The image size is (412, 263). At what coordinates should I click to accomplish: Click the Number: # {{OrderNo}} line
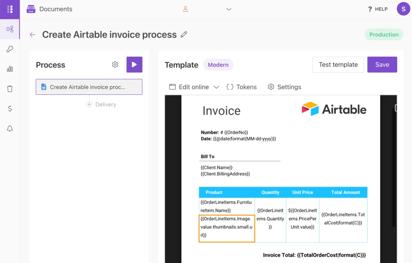point(225,133)
